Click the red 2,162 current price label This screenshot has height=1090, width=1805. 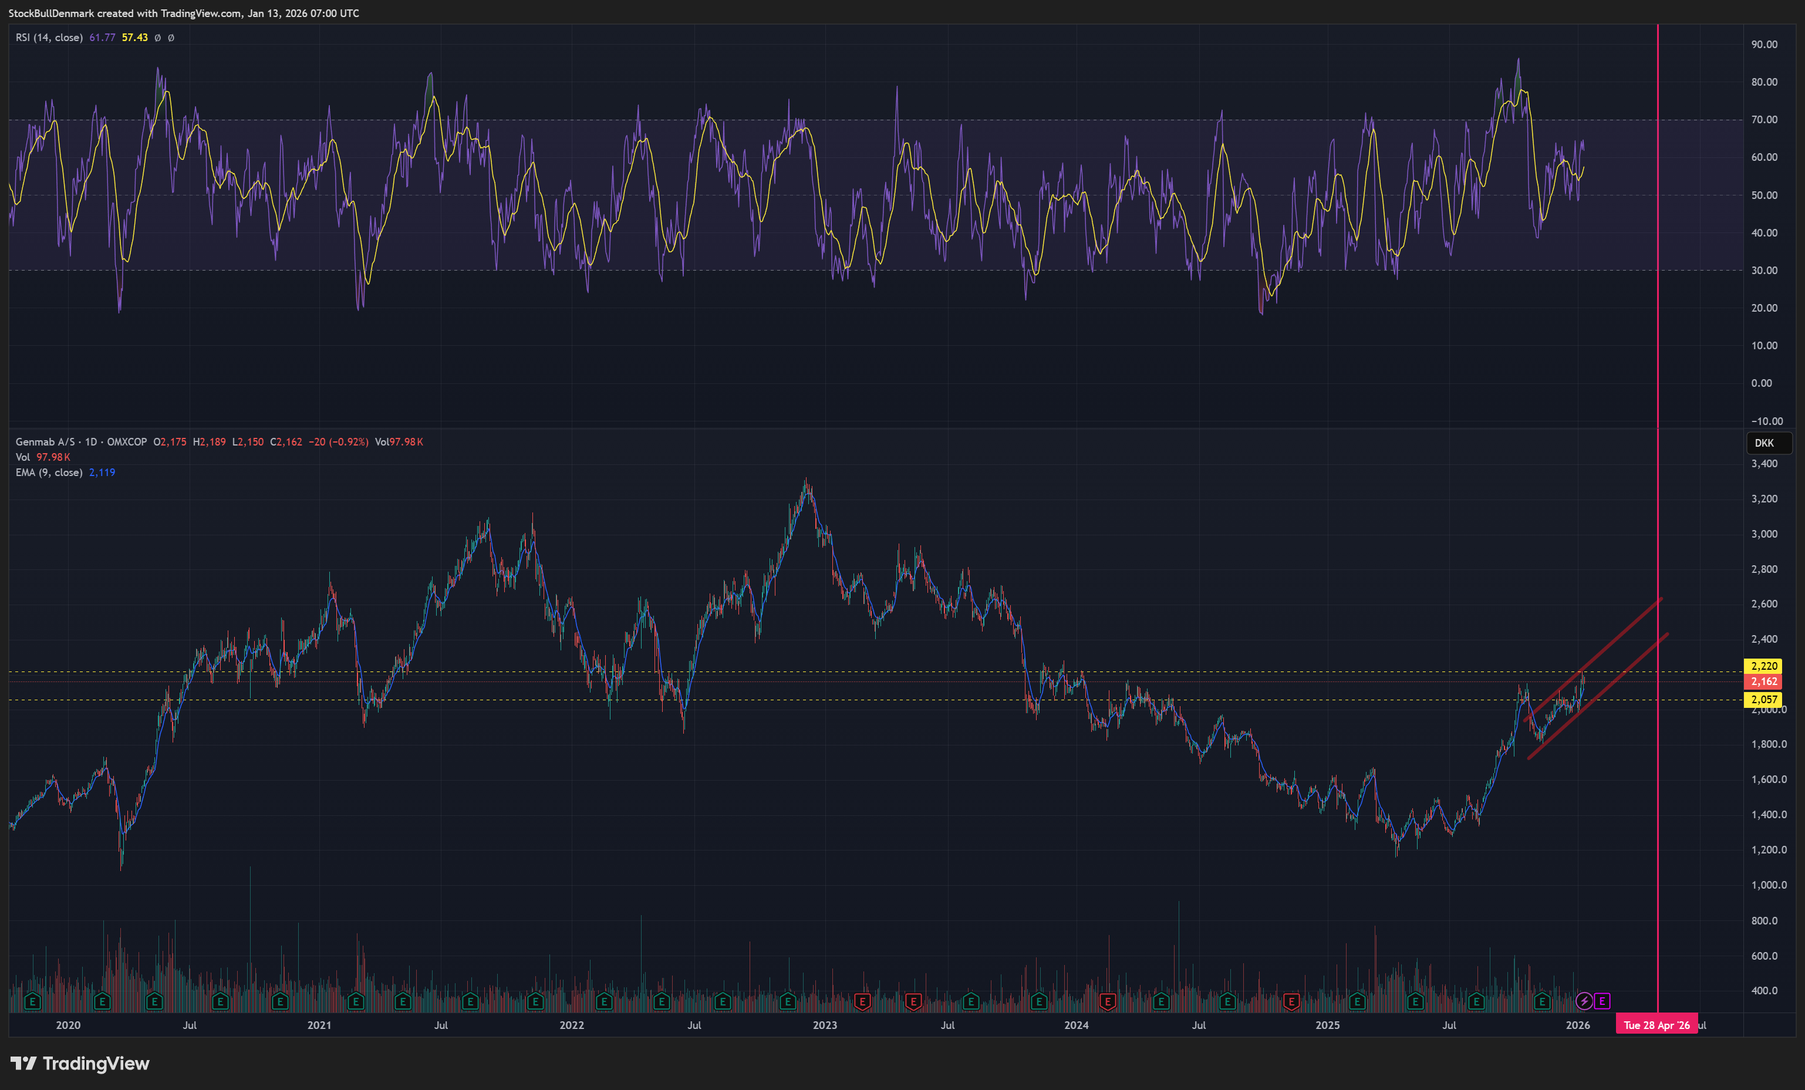(x=1764, y=681)
